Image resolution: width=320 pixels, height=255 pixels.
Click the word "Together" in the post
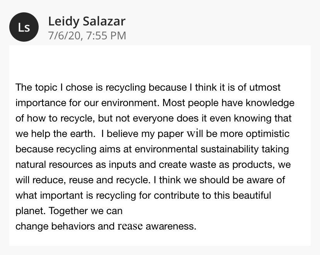68,211
